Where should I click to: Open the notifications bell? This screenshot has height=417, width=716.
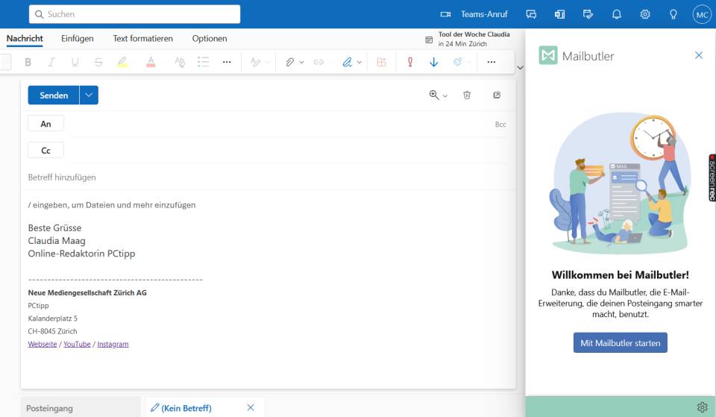617,14
